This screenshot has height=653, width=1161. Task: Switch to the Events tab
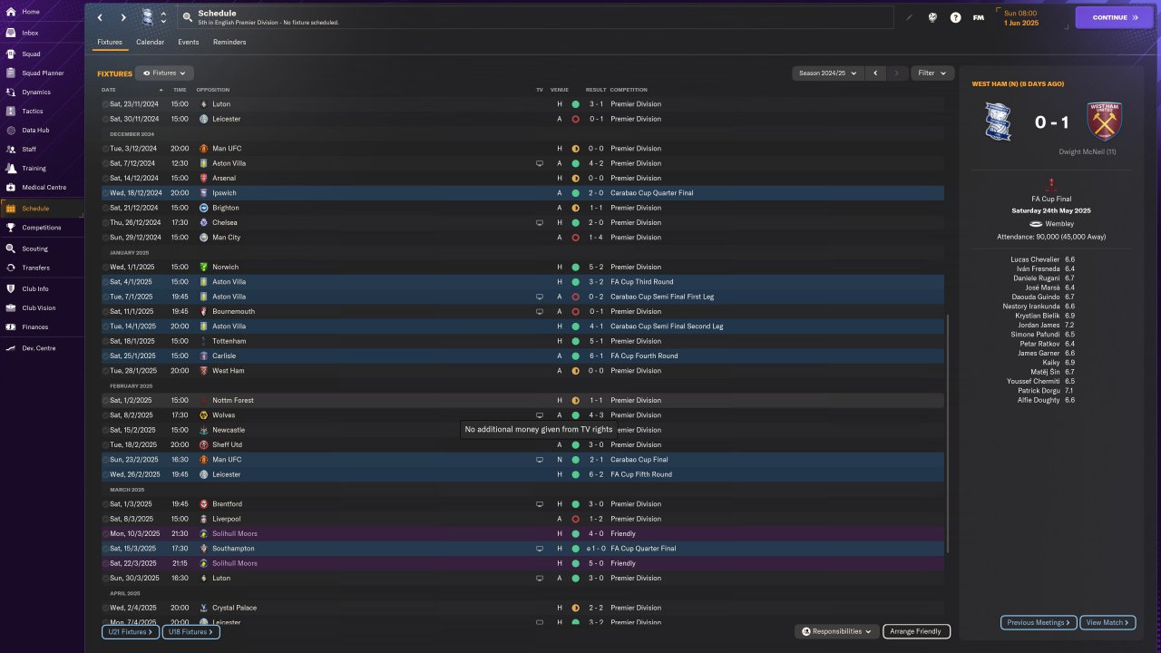click(x=189, y=42)
